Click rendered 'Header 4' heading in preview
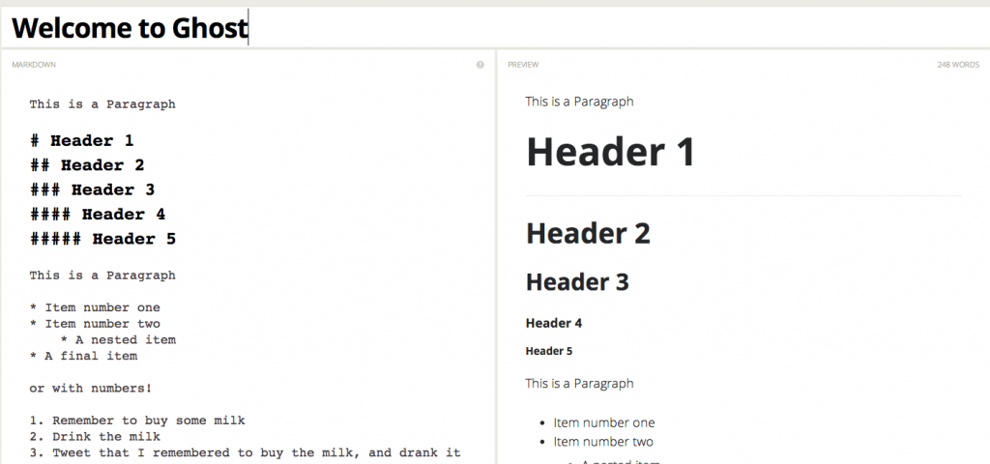The width and height of the screenshot is (990, 464). tap(554, 323)
